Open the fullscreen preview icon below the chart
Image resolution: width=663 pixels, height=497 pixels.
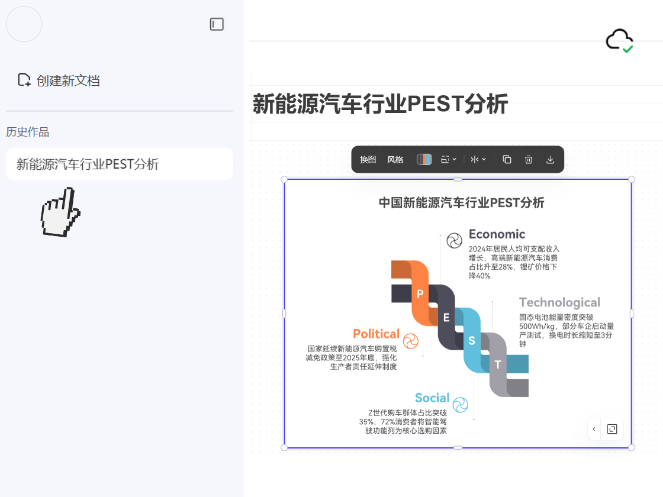click(613, 429)
